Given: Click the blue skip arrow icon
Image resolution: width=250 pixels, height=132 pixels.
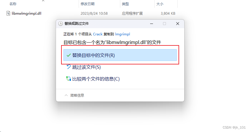Looking at the screenshot, I should tap(69, 67).
